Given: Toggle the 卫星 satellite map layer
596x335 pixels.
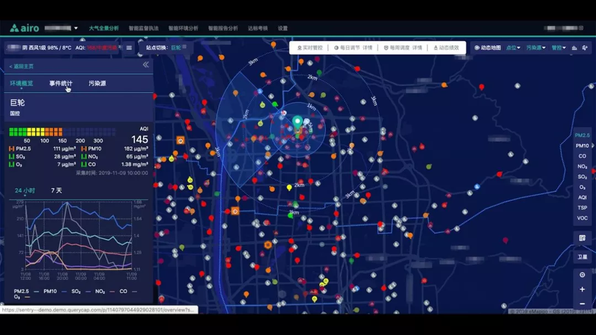Looking at the screenshot, I should point(582,256).
